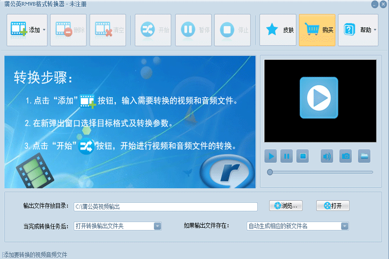This screenshot has height=259, width=389.
Task: Click the 如果输出文件存在 label
Action: [206, 226]
